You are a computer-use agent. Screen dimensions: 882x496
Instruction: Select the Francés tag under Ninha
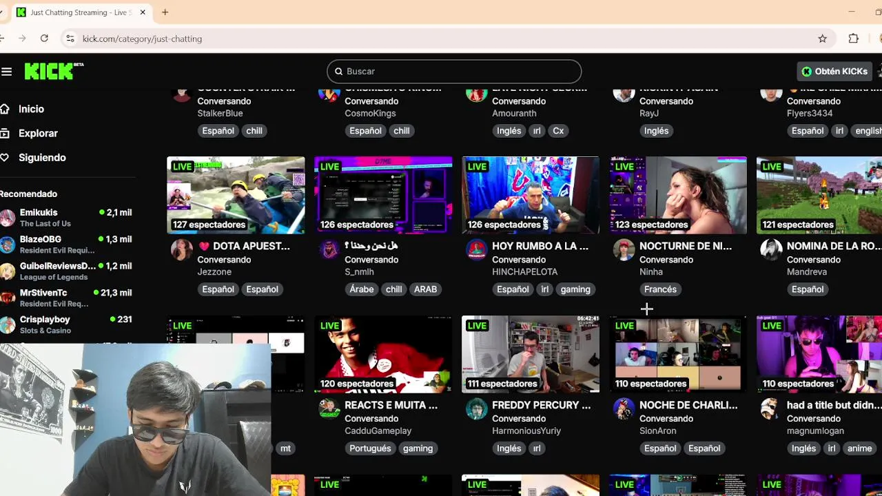tap(660, 289)
